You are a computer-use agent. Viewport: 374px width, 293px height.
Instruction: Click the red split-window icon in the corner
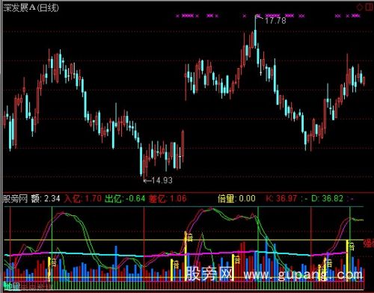point(370,7)
